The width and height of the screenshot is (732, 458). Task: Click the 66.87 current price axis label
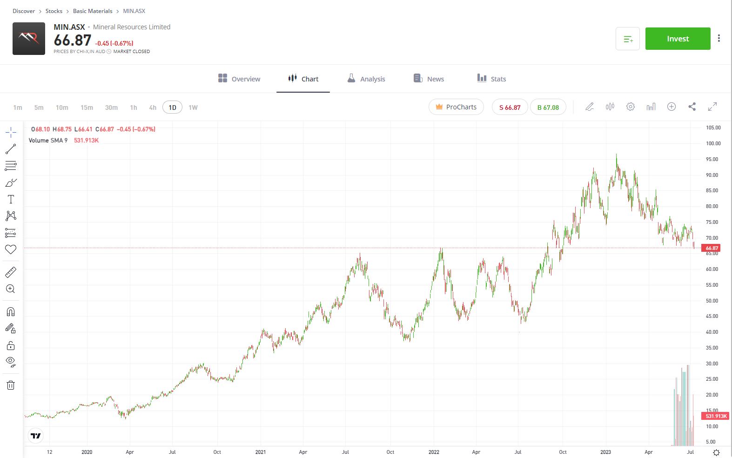click(x=712, y=248)
